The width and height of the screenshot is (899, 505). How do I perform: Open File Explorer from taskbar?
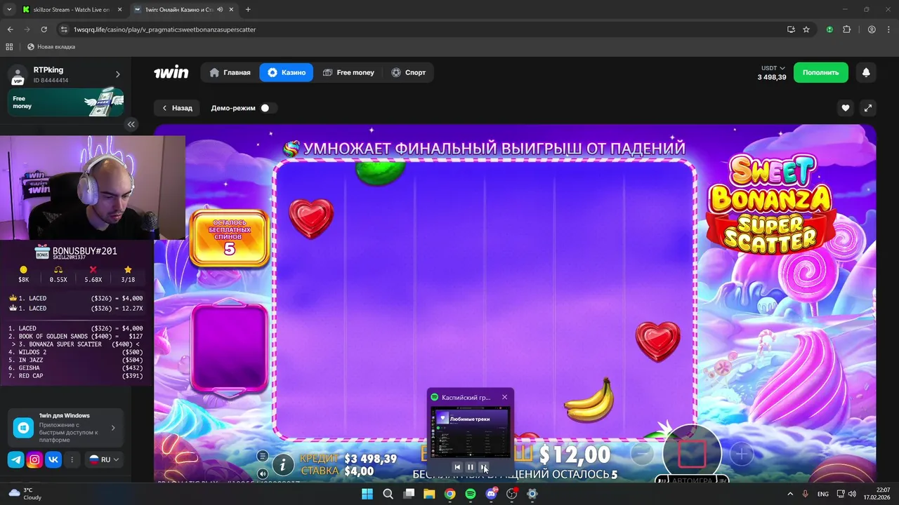click(429, 494)
